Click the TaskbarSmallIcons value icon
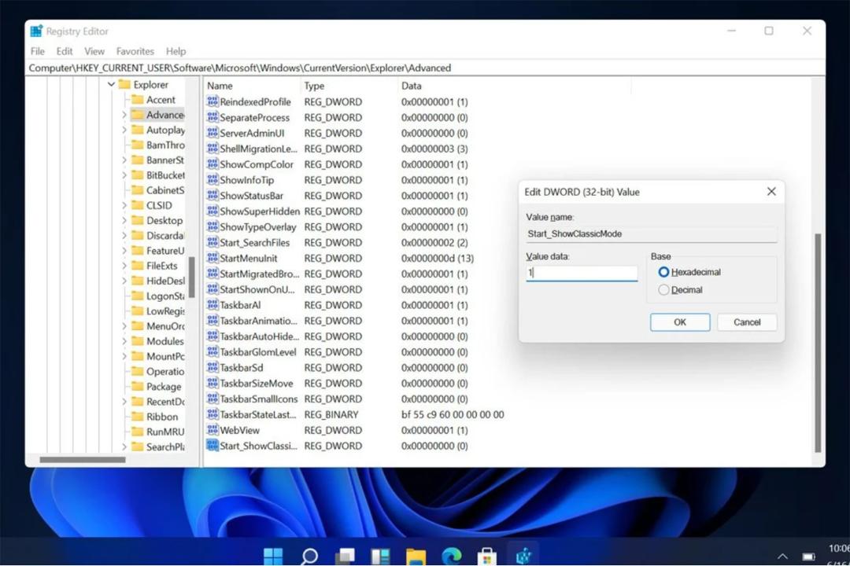 click(213, 399)
